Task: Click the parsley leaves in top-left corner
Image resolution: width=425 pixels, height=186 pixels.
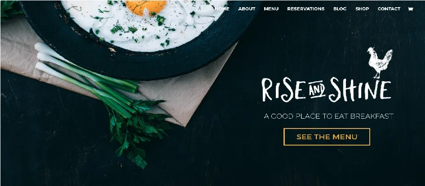Action: click(x=10, y=10)
